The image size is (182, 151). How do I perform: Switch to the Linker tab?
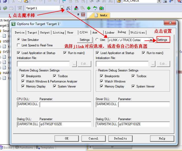110,32
